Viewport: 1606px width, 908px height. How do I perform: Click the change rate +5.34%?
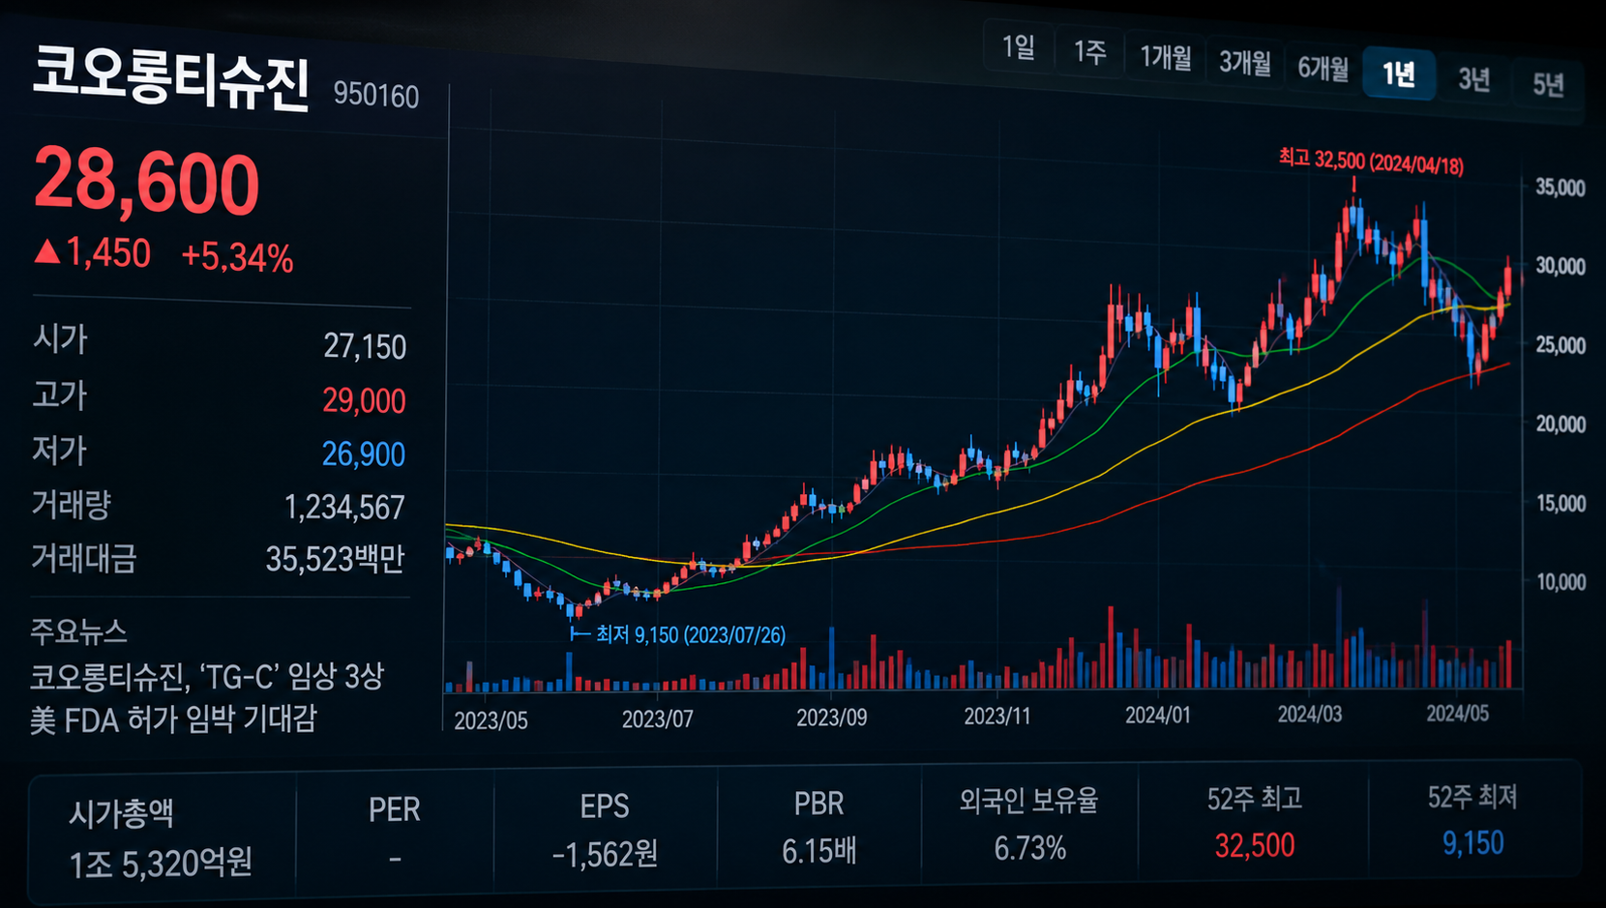pos(237,257)
